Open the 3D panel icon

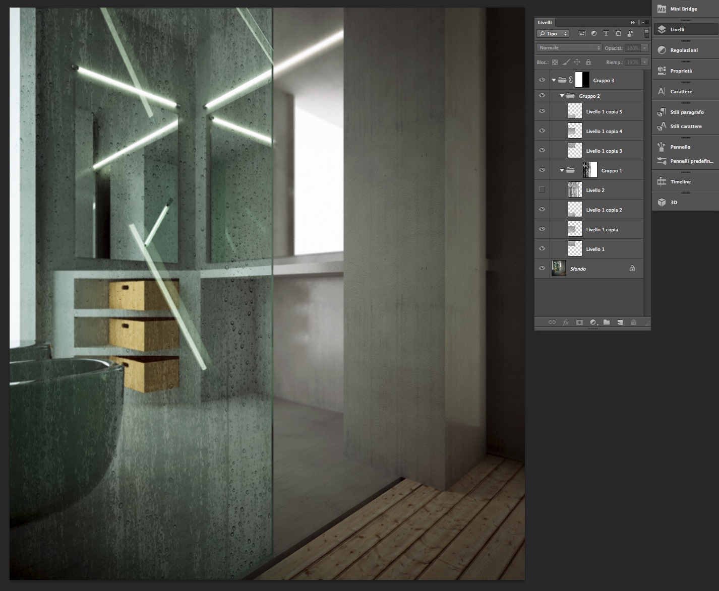(x=662, y=202)
